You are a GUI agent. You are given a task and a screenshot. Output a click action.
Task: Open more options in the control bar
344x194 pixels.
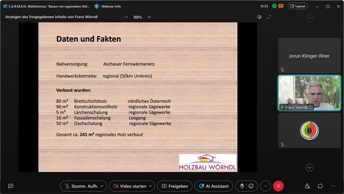[266, 186]
